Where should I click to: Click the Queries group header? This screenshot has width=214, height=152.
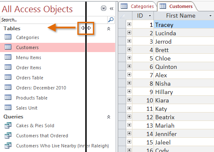(13, 117)
